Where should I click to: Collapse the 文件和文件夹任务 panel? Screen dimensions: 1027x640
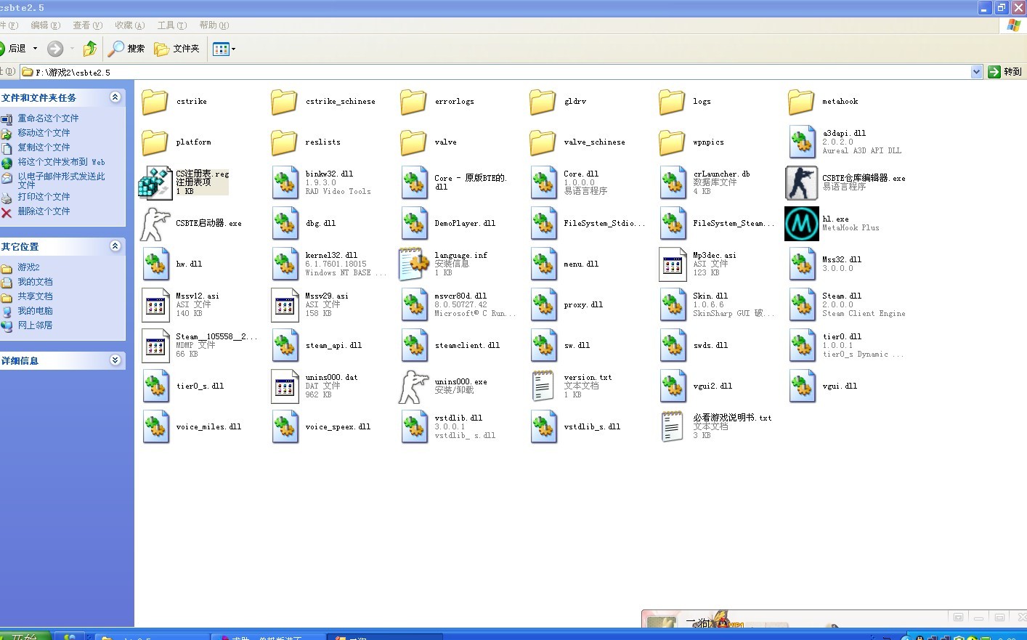coord(115,97)
